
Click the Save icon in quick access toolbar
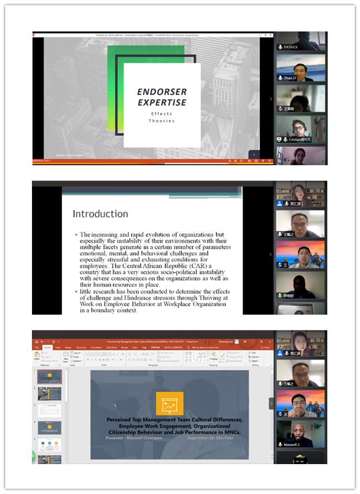[37, 341]
